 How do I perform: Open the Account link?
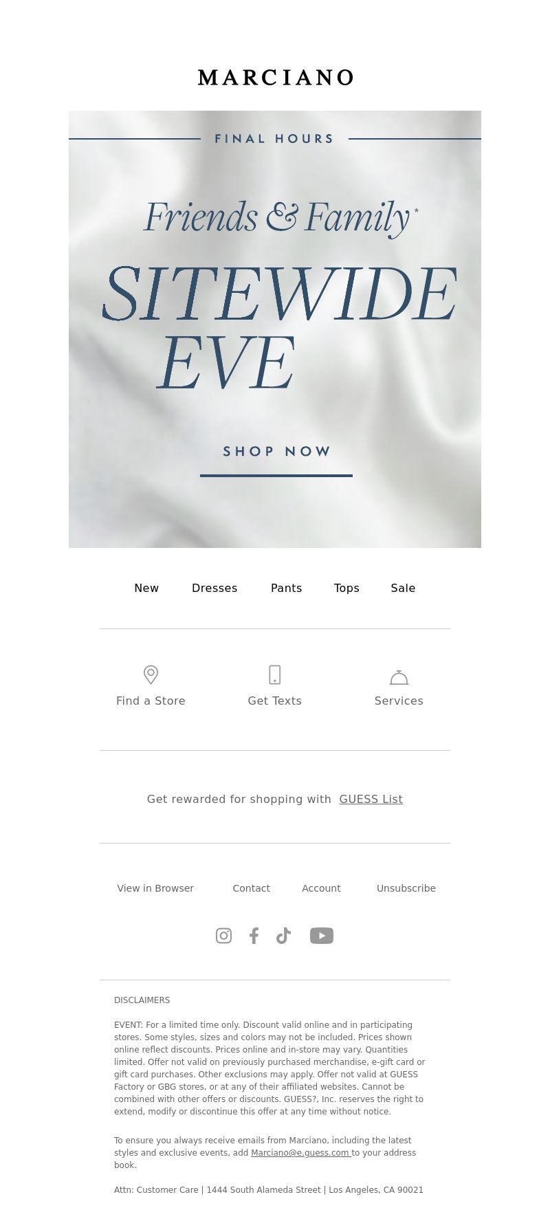click(x=321, y=888)
